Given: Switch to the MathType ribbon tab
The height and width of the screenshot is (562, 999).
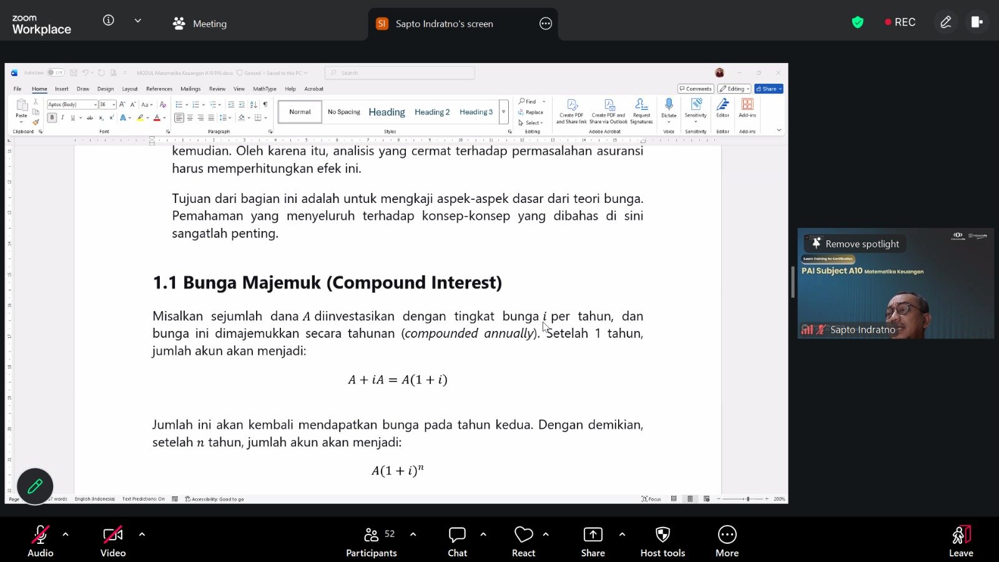Looking at the screenshot, I should (265, 89).
